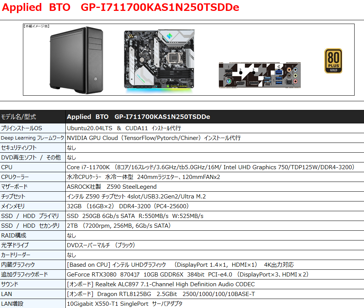Select the NVIDIA GPU Cloud framework value
The image size is (364, 308).
pos(154,138)
